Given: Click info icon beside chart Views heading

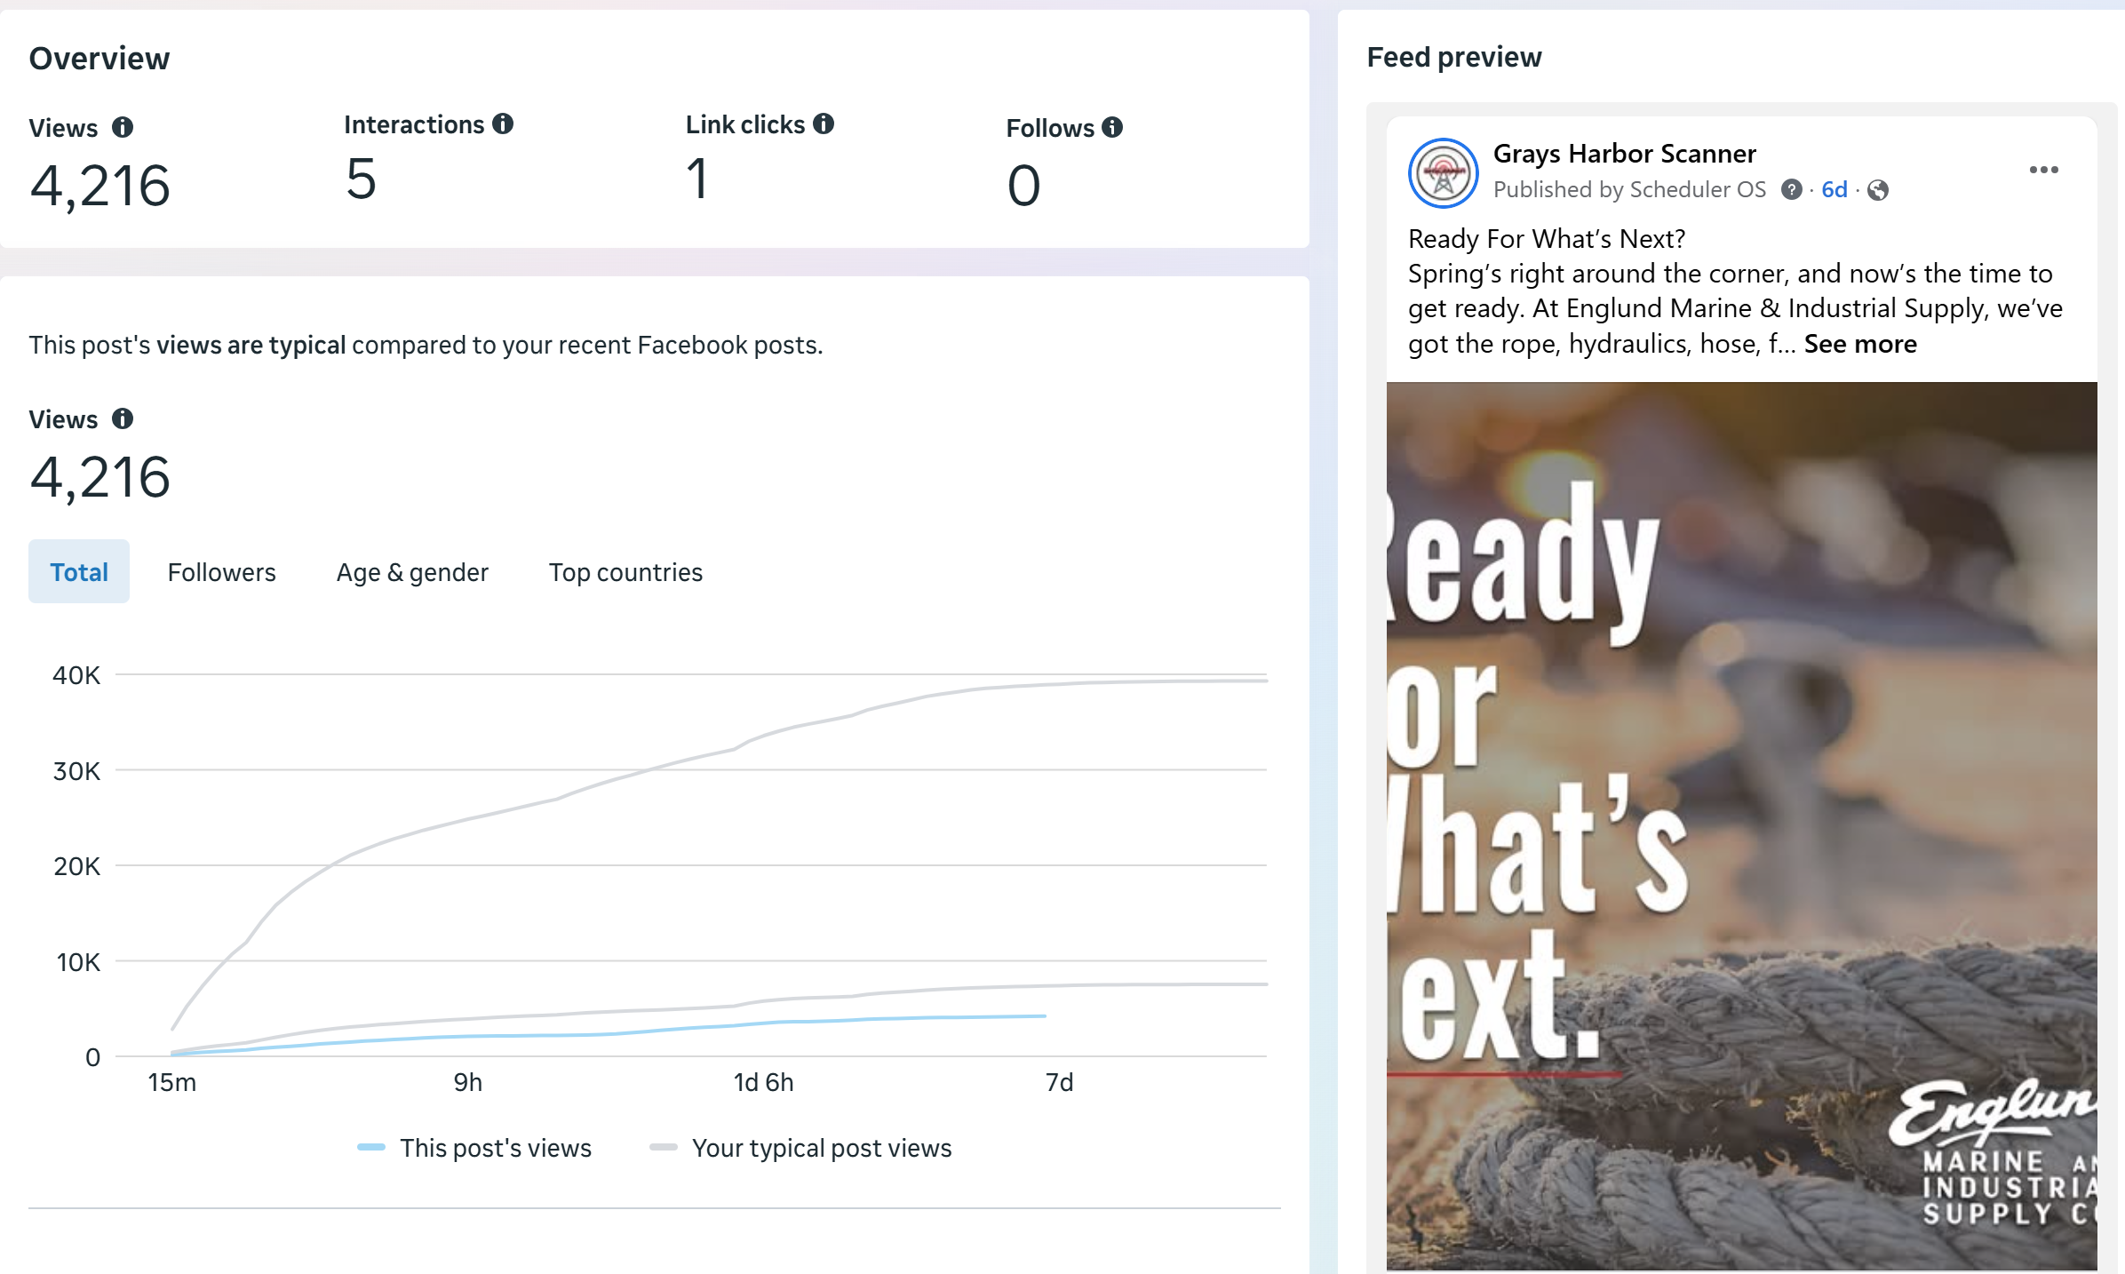Looking at the screenshot, I should (123, 418).
